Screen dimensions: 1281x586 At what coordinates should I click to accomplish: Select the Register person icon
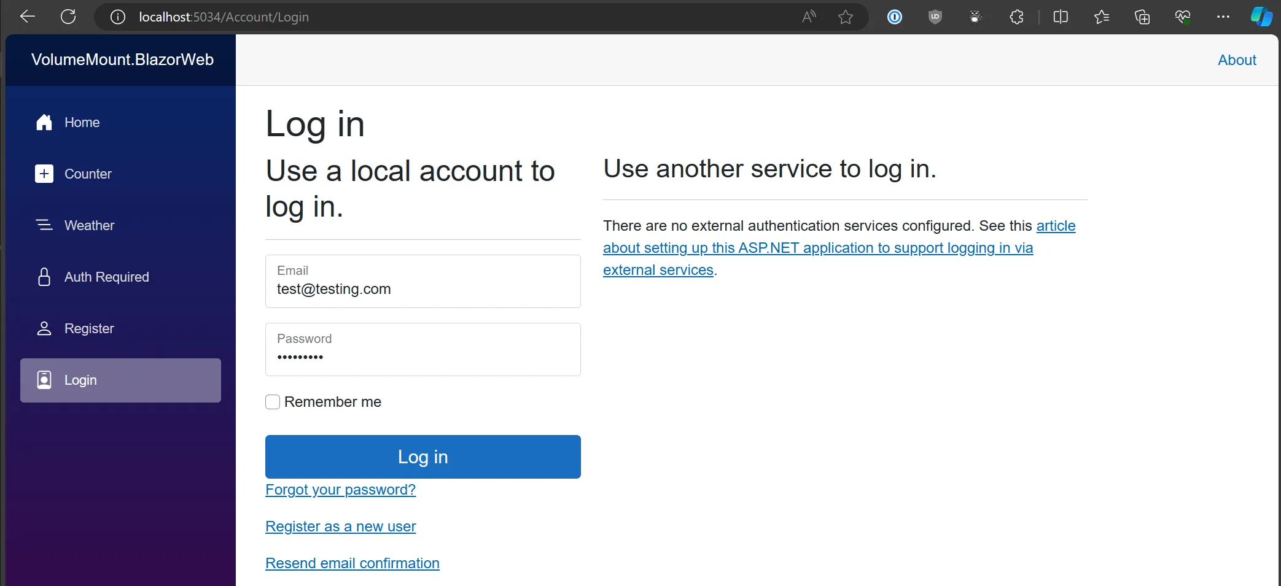point(44,328)
